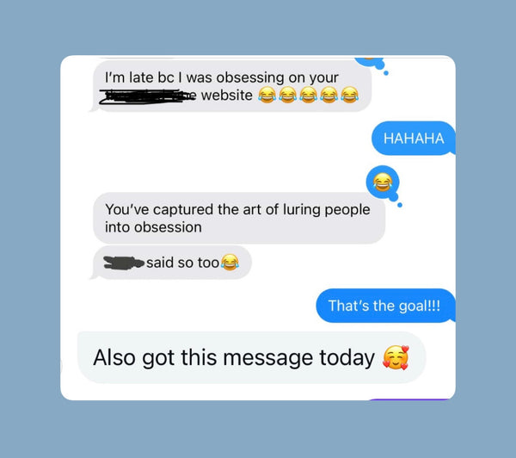Image resolution: width=516 pixels, height=458 pixels.
Task: Tap the laughing emoji after "said so too"
Action: point(230,263)
